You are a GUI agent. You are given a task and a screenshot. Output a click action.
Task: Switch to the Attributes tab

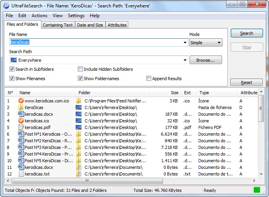117,25
